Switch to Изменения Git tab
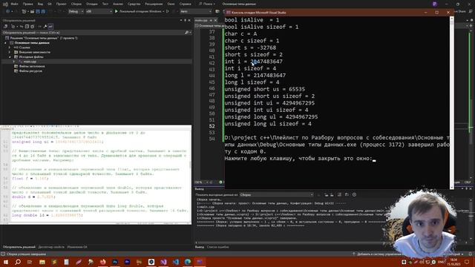 (x=77, y=247)
